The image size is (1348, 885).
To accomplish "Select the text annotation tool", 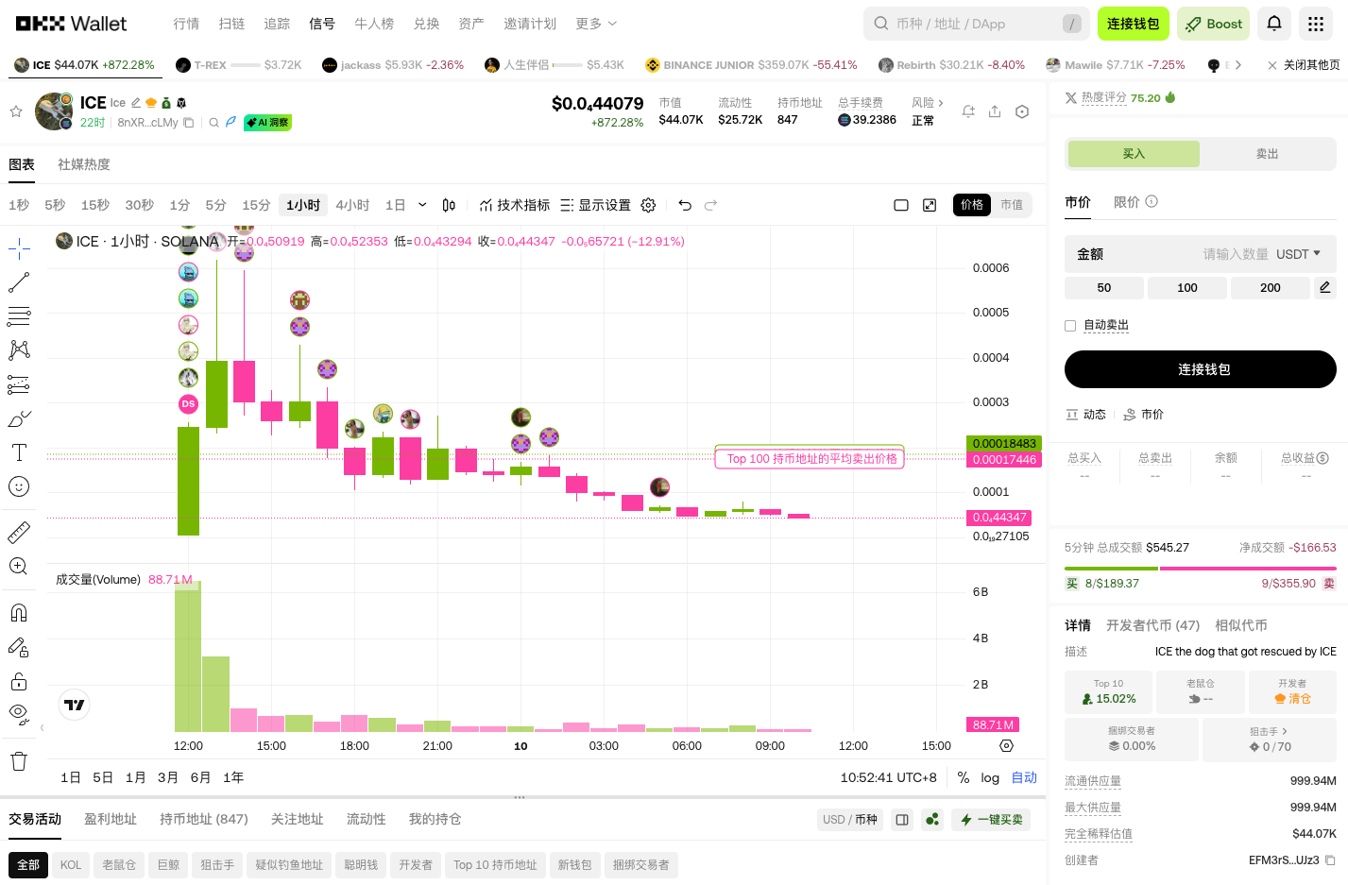I will [x=19, y=452].
